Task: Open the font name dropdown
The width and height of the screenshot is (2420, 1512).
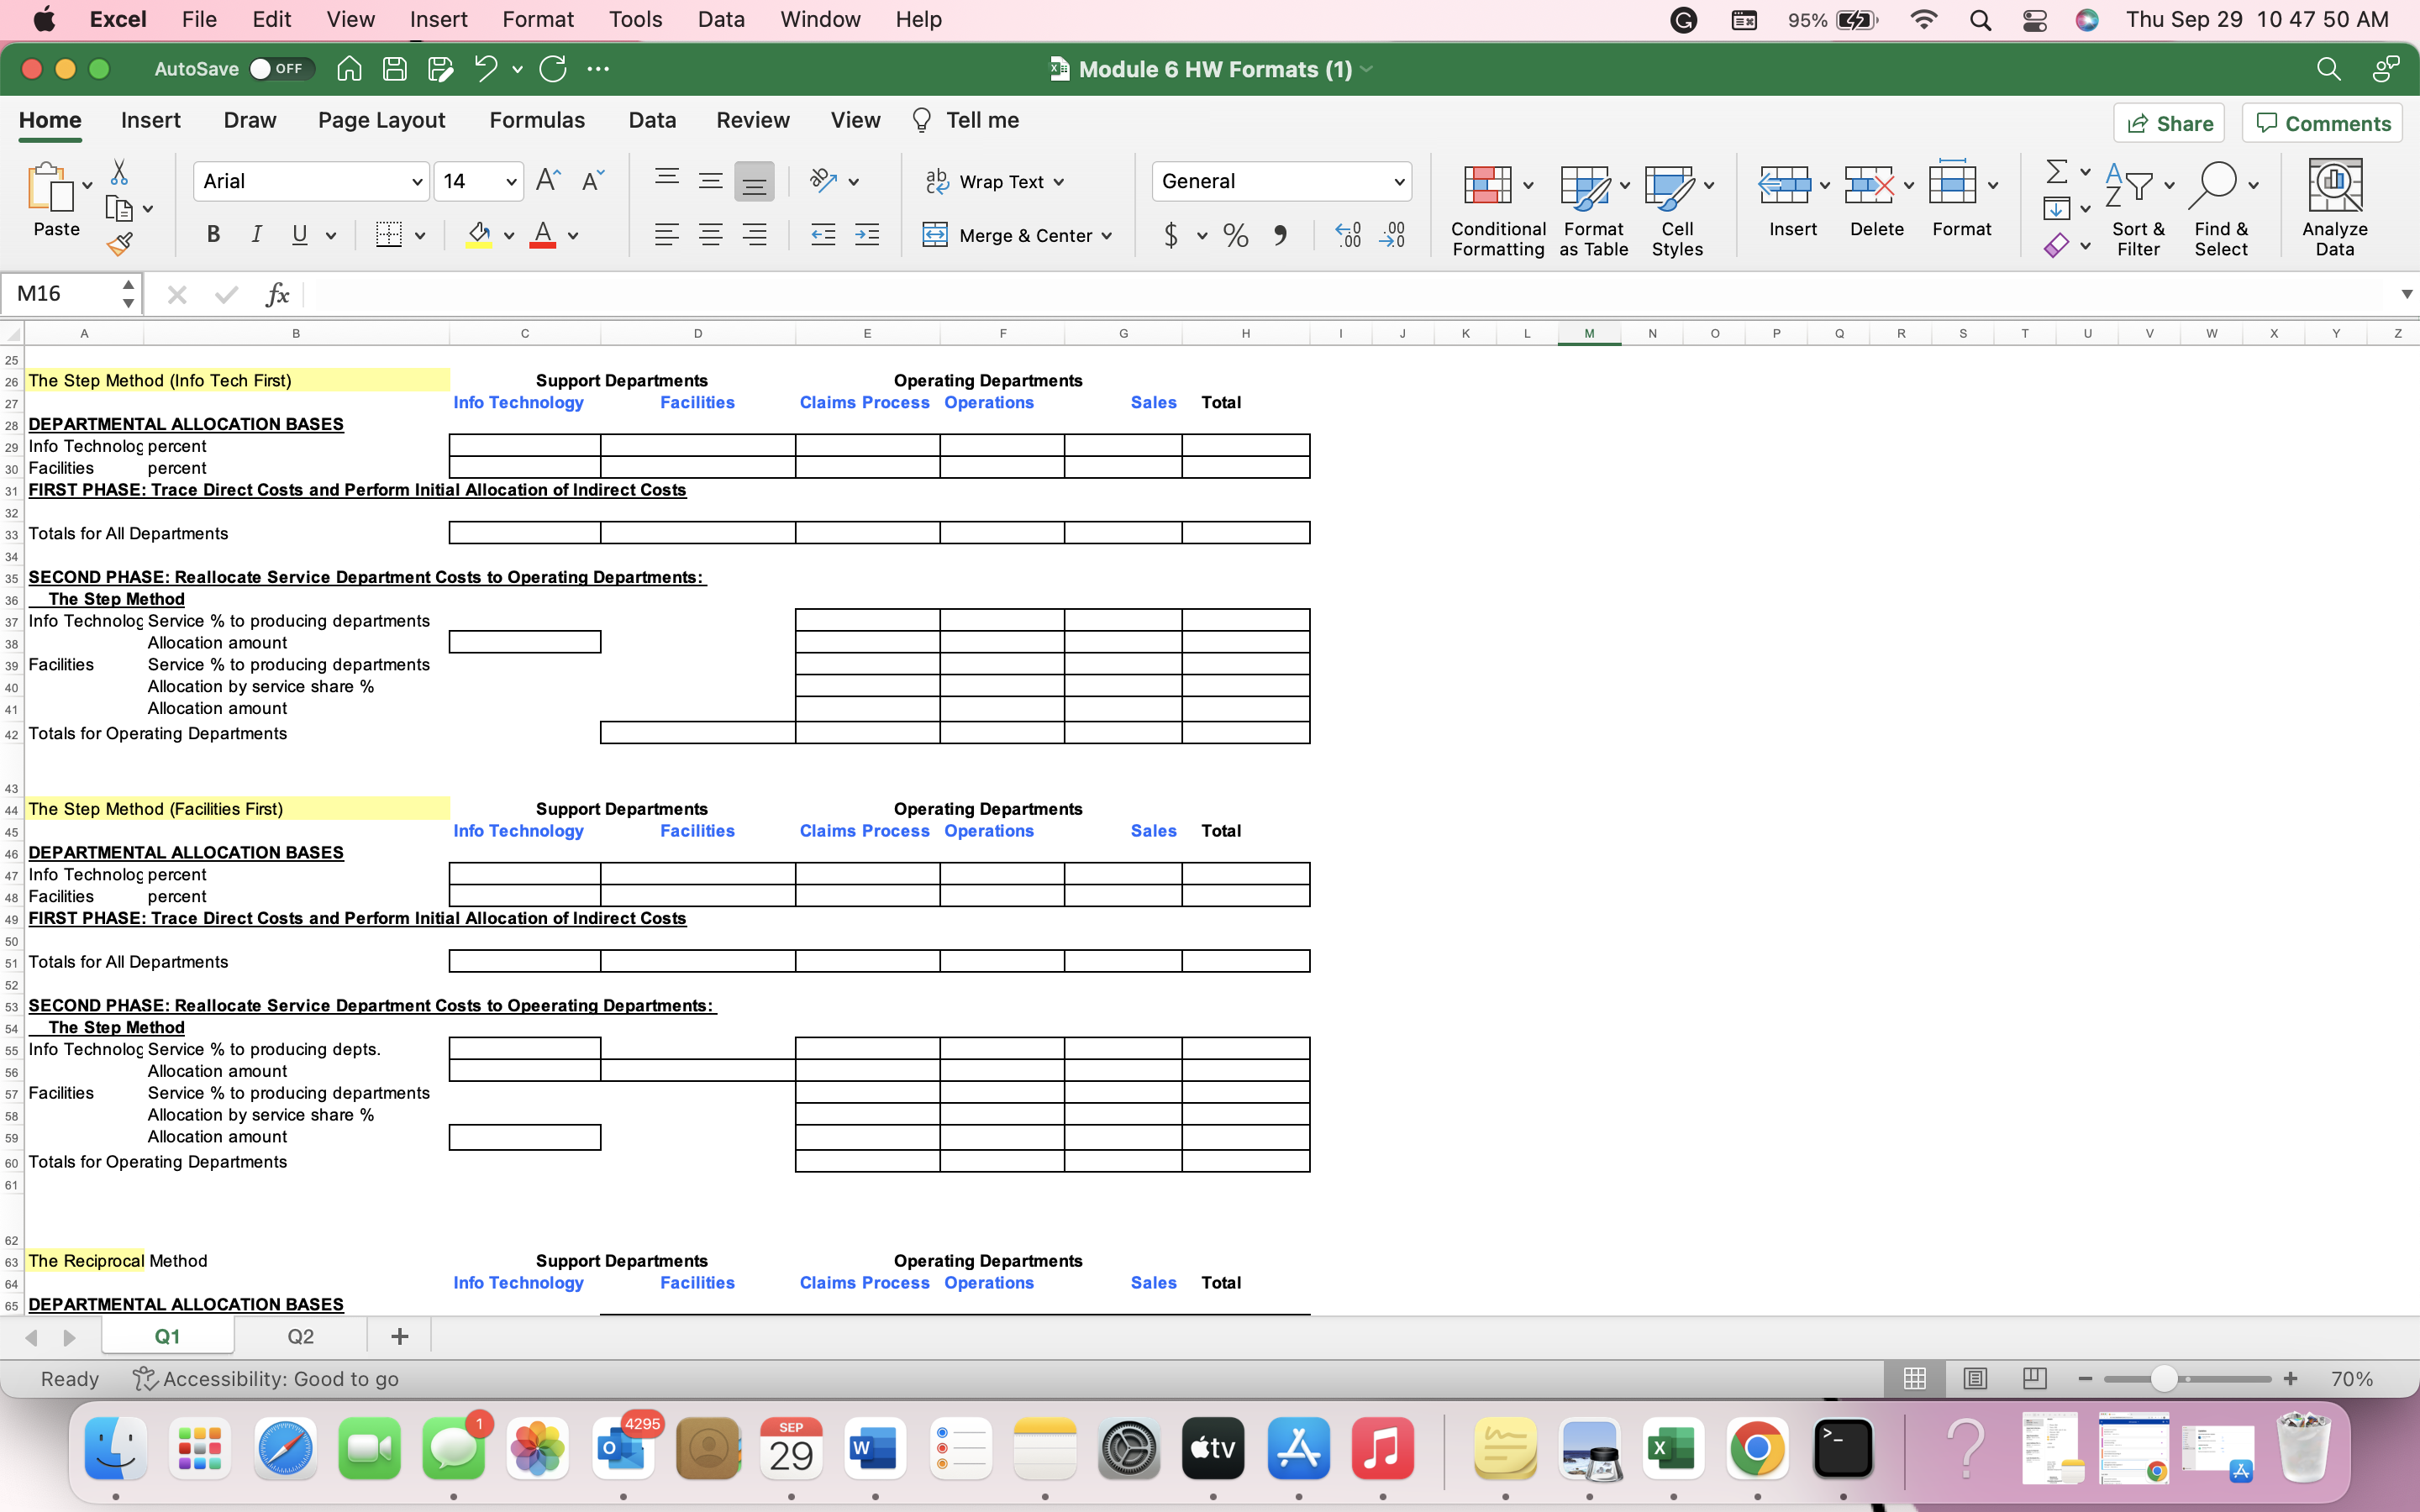Action: click(x=418, y=181)
